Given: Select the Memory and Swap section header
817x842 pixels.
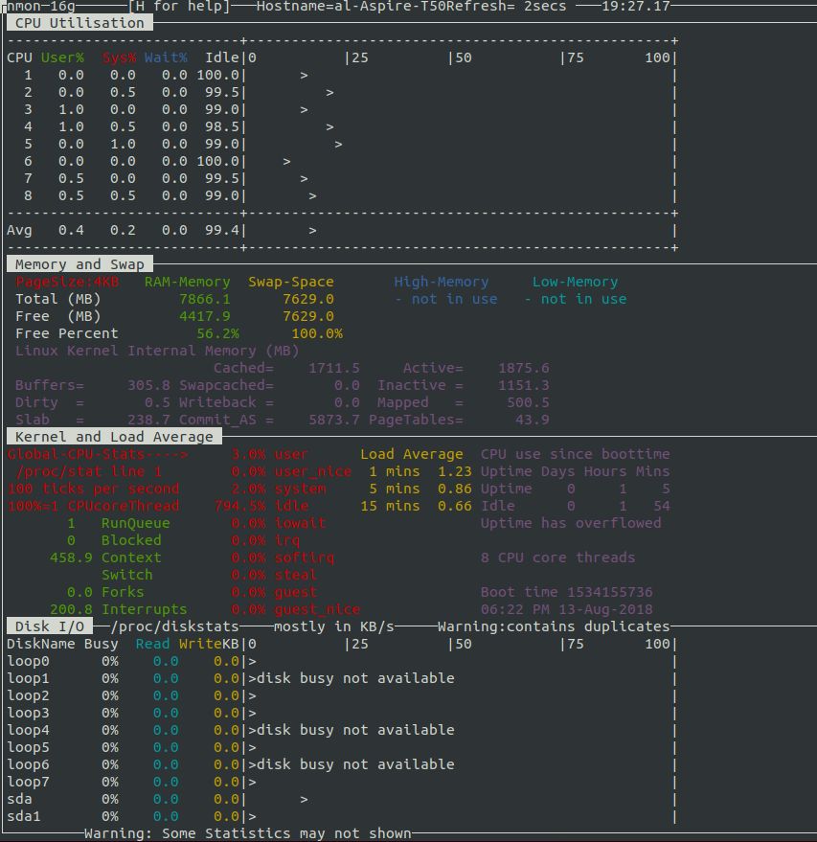Looking at the screenshot, I should click(x=79, y=264).
